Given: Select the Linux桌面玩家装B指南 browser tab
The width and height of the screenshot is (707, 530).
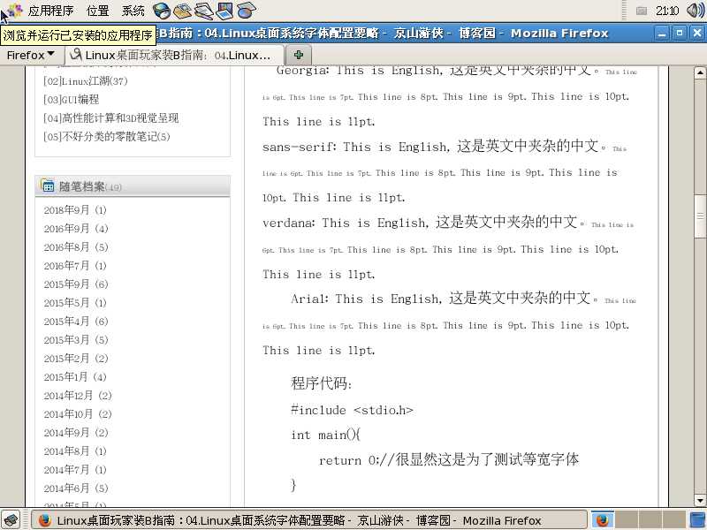Looking at the screenshot, I should pyautogui.click(x=175, y=55).
